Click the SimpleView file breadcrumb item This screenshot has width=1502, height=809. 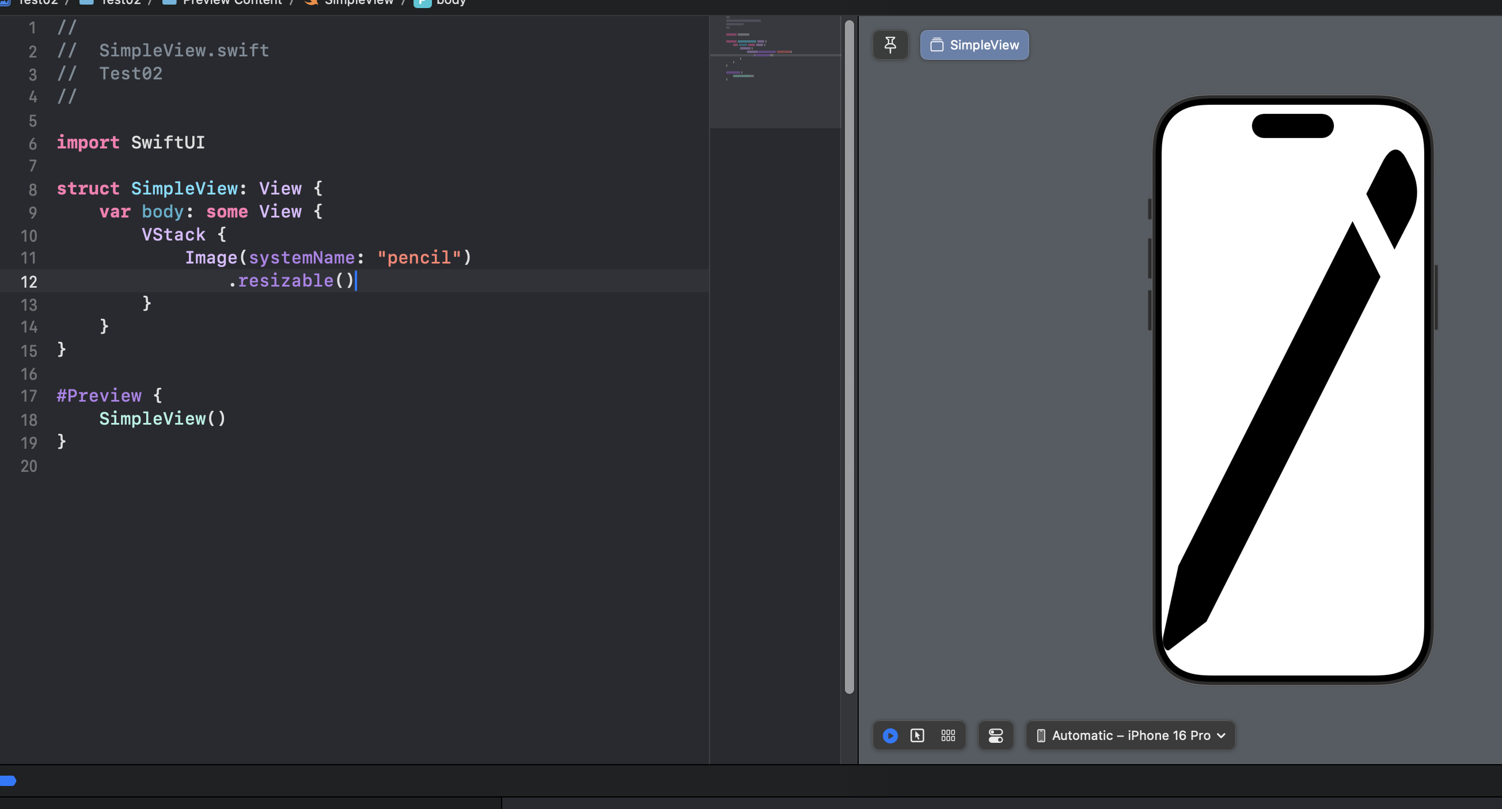[x=358, y=2]
